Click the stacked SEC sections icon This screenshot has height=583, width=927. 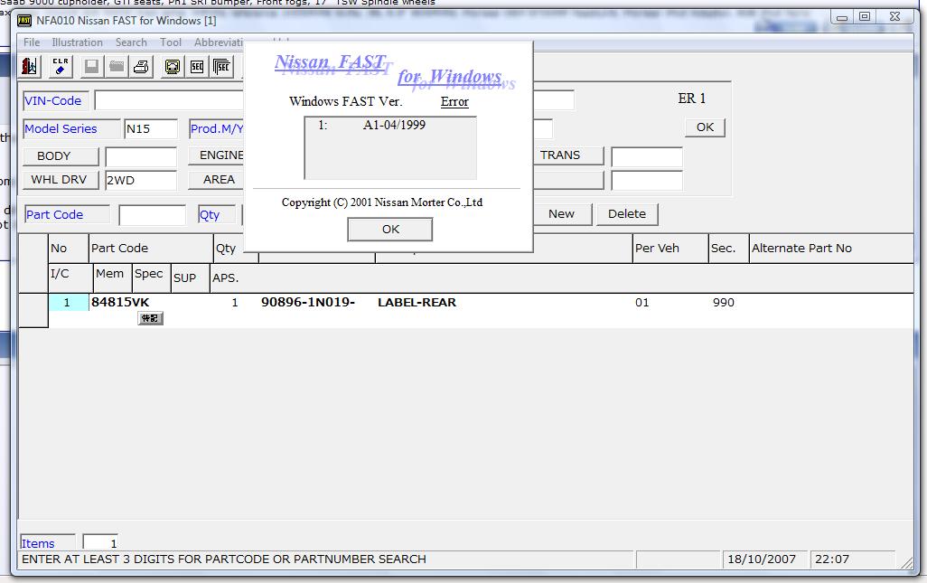pos(222,66)
